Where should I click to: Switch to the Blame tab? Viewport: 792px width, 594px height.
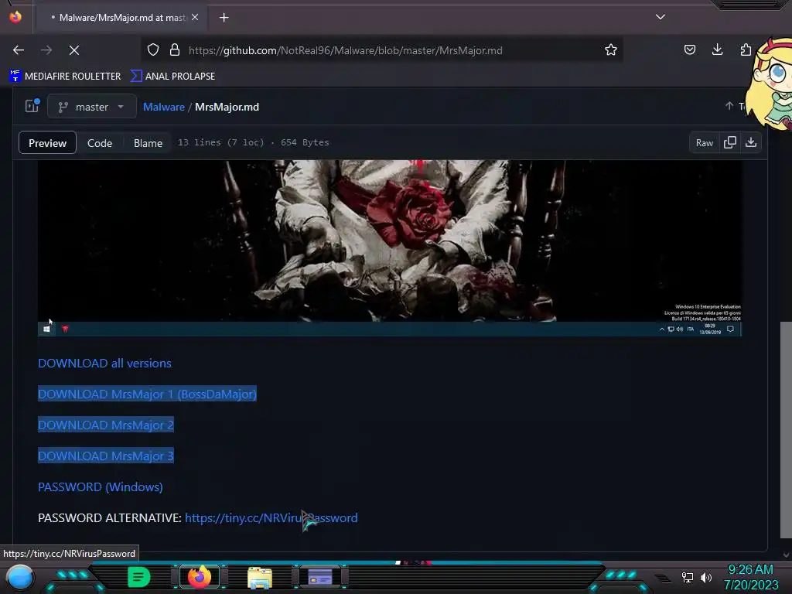[148, 143]
